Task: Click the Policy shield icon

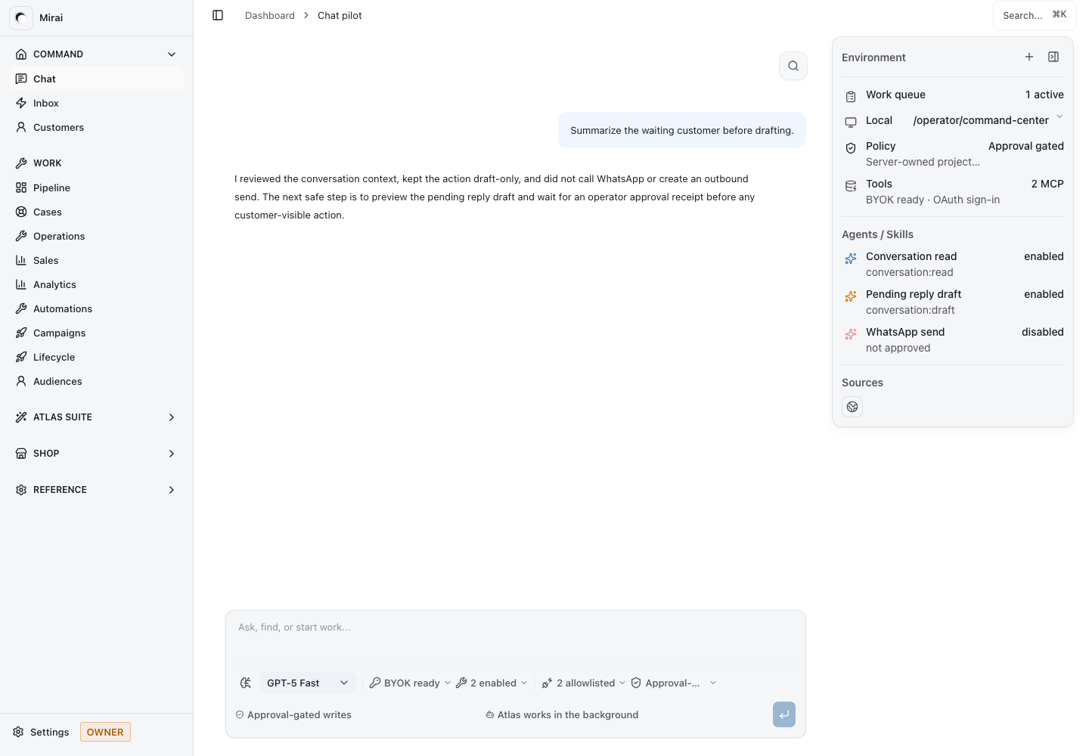Action: tap(851, 147)
